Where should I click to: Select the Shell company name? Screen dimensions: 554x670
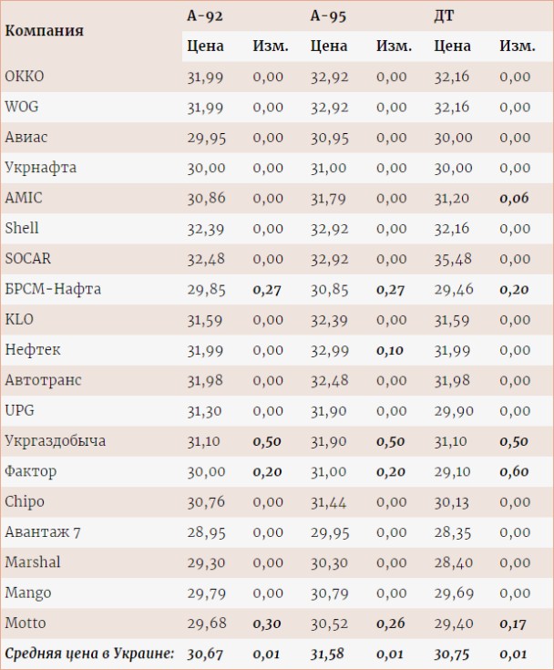22,228
